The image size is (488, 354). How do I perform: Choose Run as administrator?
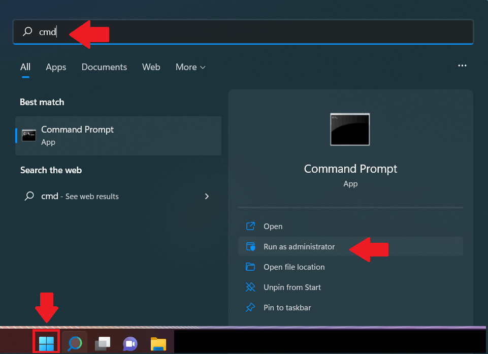(350, 247)
